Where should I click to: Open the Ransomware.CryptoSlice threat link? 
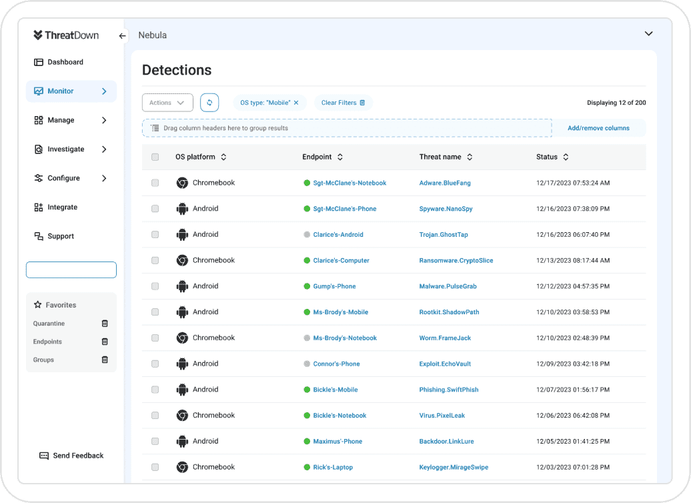456,261
